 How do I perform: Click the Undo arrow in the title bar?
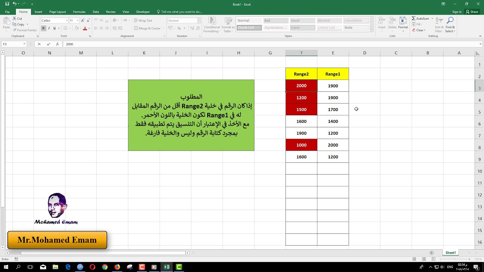click(x=15, y=4)
